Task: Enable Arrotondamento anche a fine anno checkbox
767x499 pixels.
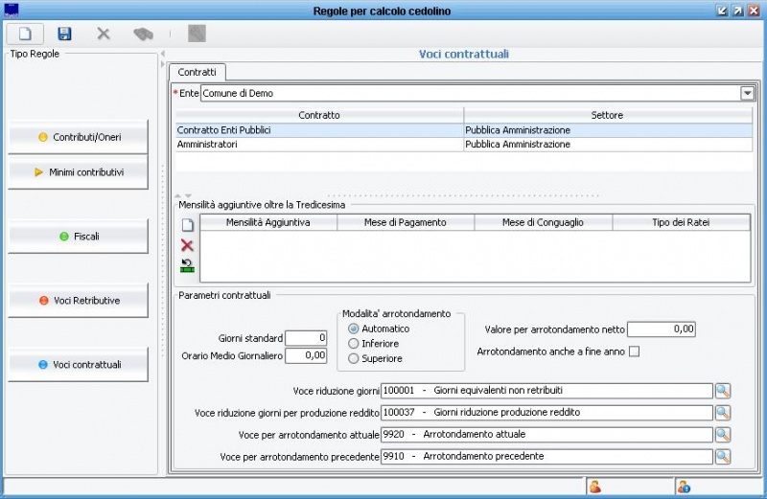Action: point(633,352)
